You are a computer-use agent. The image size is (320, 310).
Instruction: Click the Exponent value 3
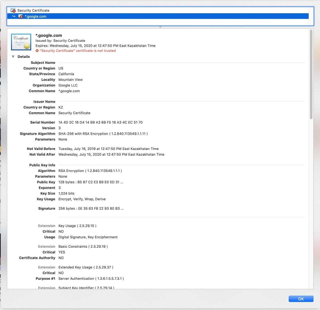(x=59, y=188)
